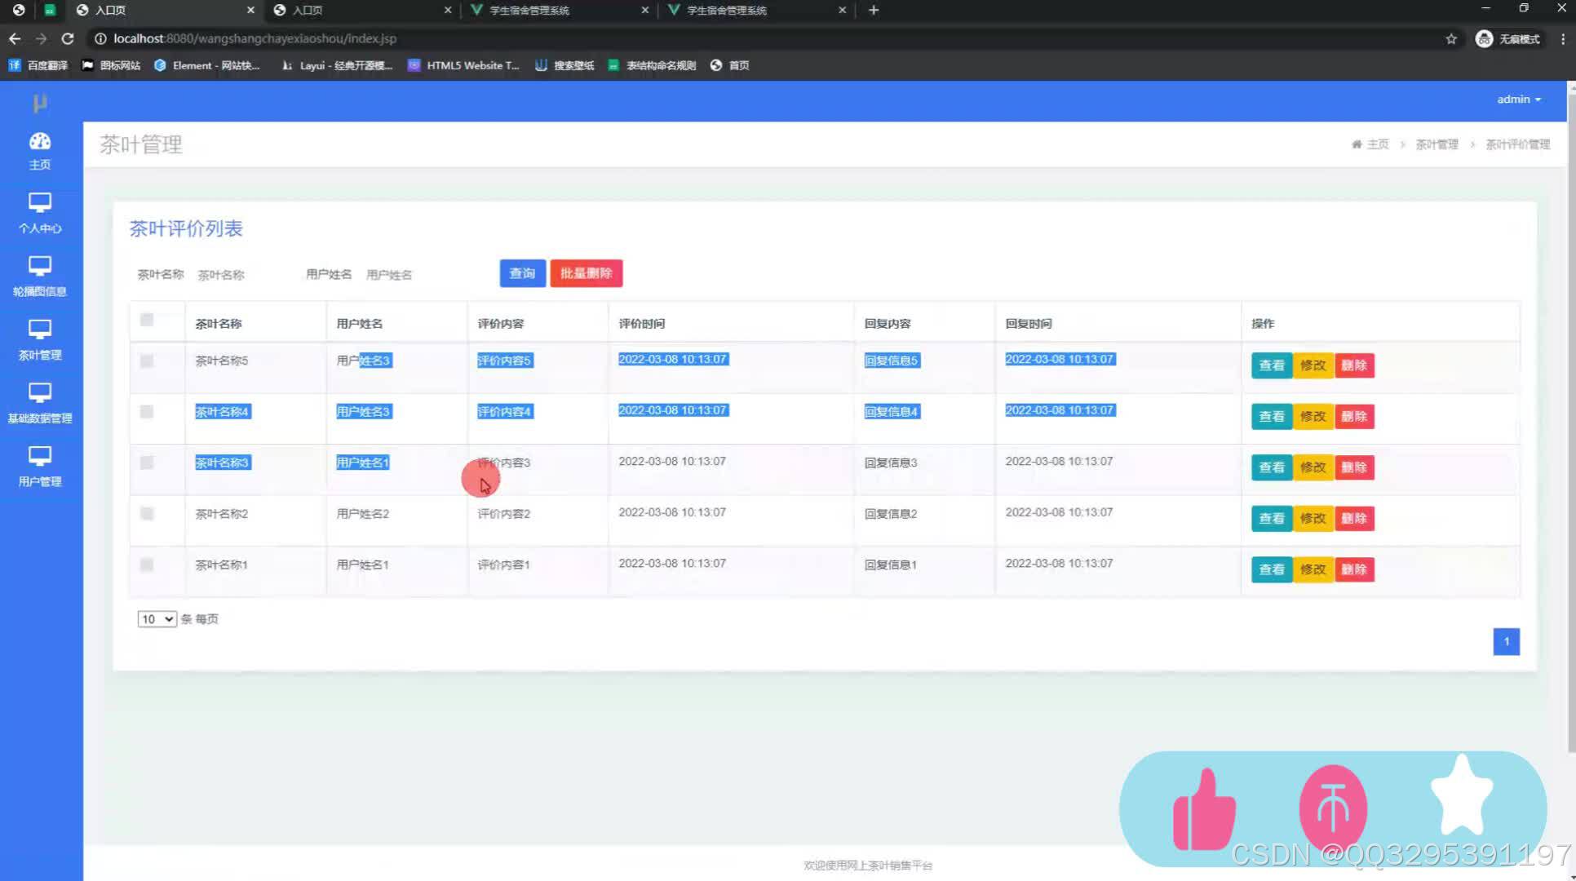Screen dimensions: 1576x881
Task: Go back with the browser back arrow
Action: tap(15, 38)
